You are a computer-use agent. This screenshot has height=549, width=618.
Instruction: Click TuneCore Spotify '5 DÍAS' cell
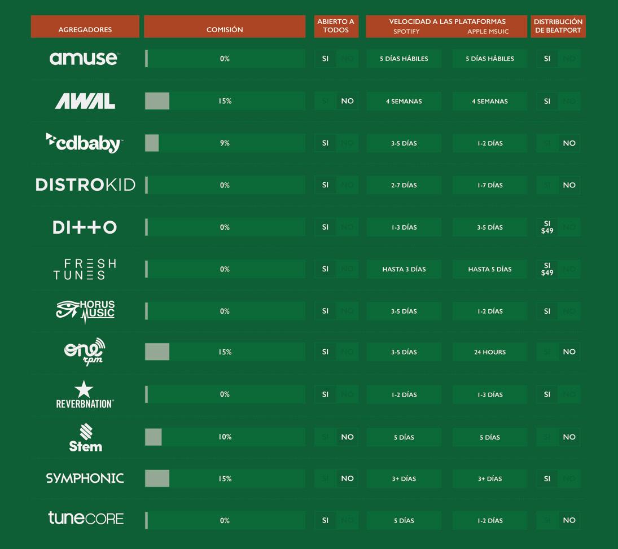[x=404, y=520]
